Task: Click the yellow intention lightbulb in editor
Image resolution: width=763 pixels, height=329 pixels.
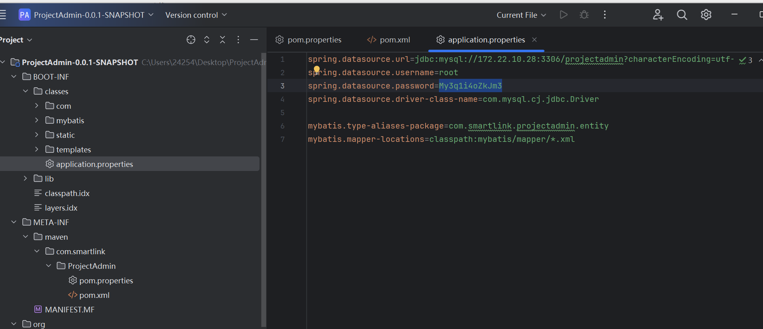Action: point(317,70)
